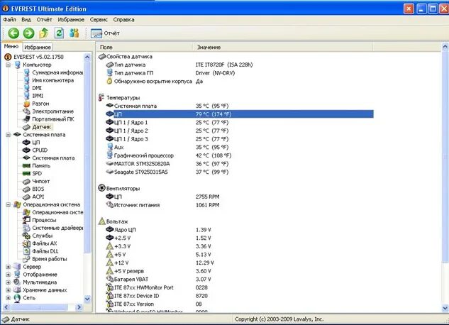Click Обнаружено вскрытие корпуса row
449x325 pixels.
coord(155,82)
